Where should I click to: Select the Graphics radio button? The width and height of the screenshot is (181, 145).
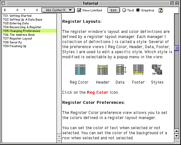[x=138, y=10]
